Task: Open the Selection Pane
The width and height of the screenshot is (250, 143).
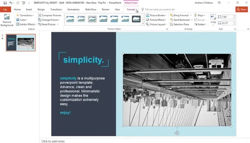Action: pyautogui.click(x=179, y=24)
